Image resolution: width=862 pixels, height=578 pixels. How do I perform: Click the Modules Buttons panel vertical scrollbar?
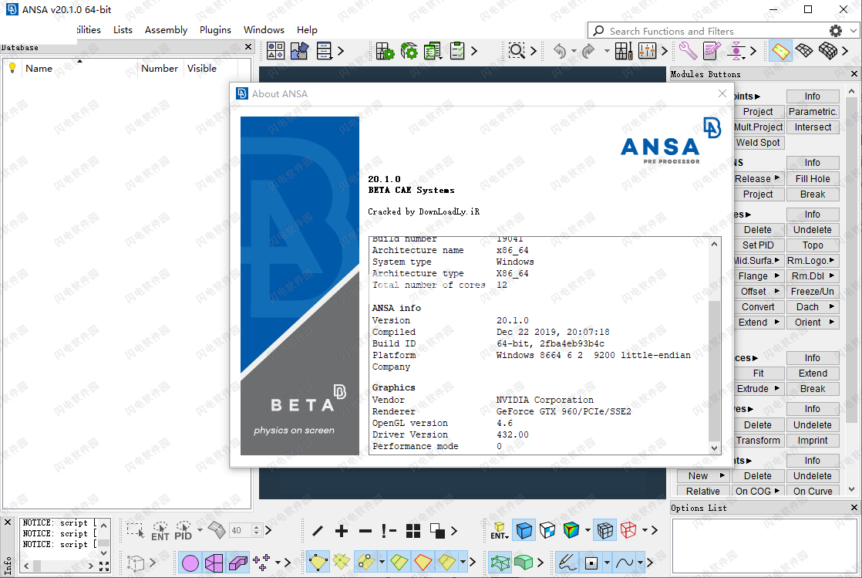pos(851,290)
